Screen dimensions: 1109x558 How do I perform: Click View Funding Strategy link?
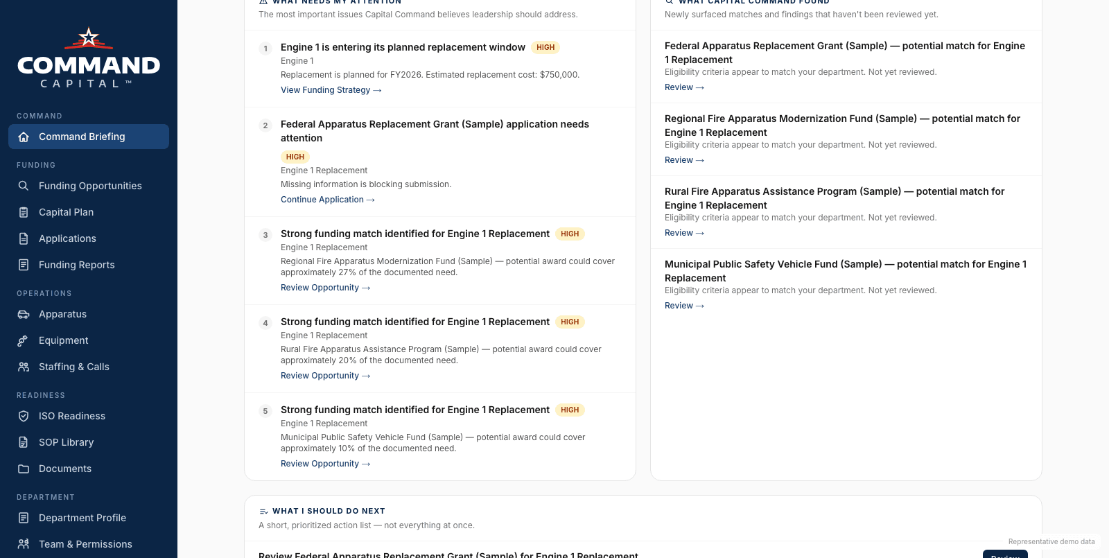[331, 90]
